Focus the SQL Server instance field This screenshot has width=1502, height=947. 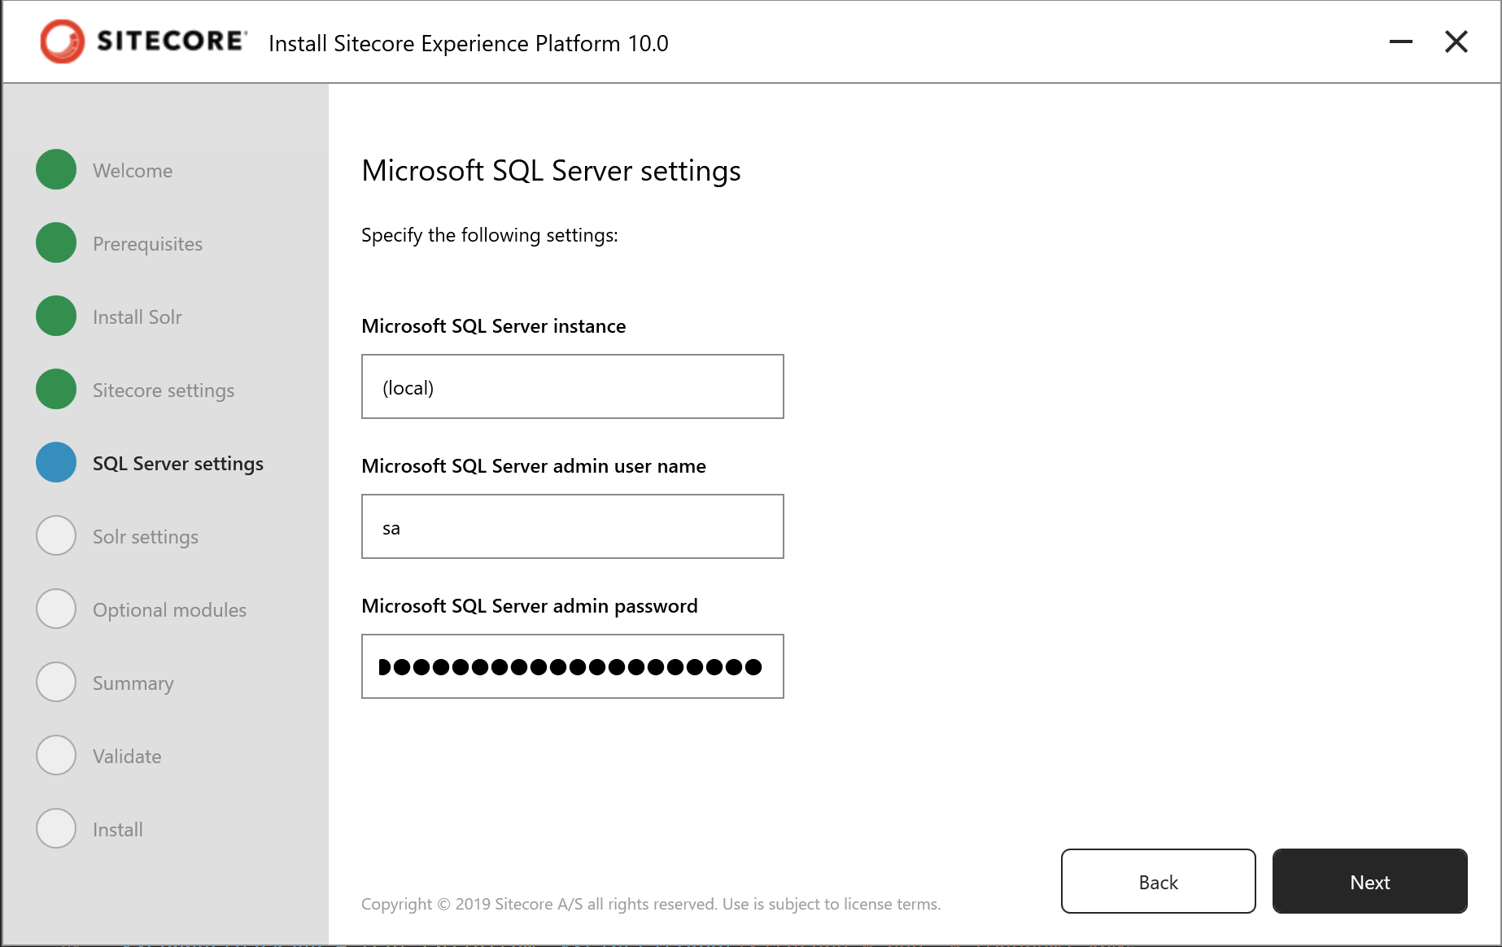click(573, 386)
